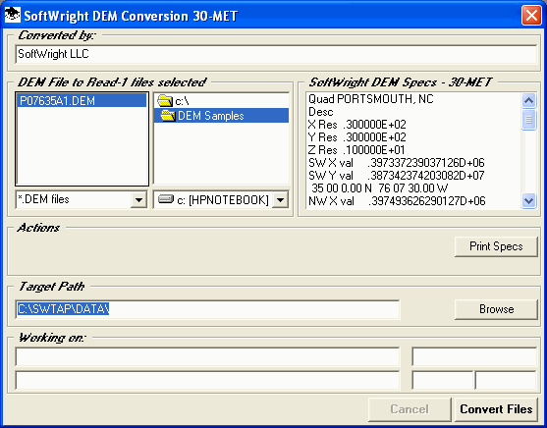547x428 pixels.
Task: Click the DEM Specs scrollbar up arrow
Action: tap(529, 101)
